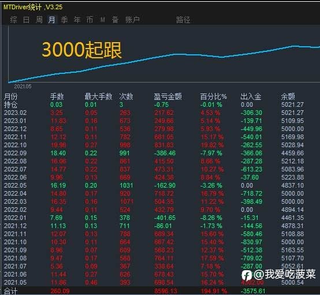Open the 路径 path tab
Viewport: 320px width, 295px height.
click(x=183, y=20)
